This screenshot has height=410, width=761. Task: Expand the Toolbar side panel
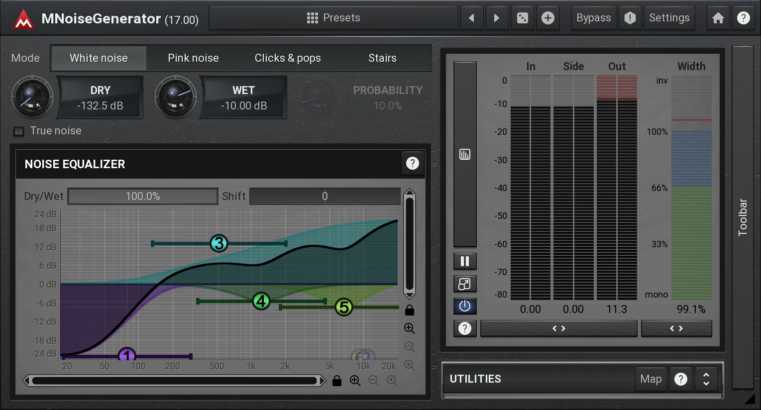tap(742, 217)
